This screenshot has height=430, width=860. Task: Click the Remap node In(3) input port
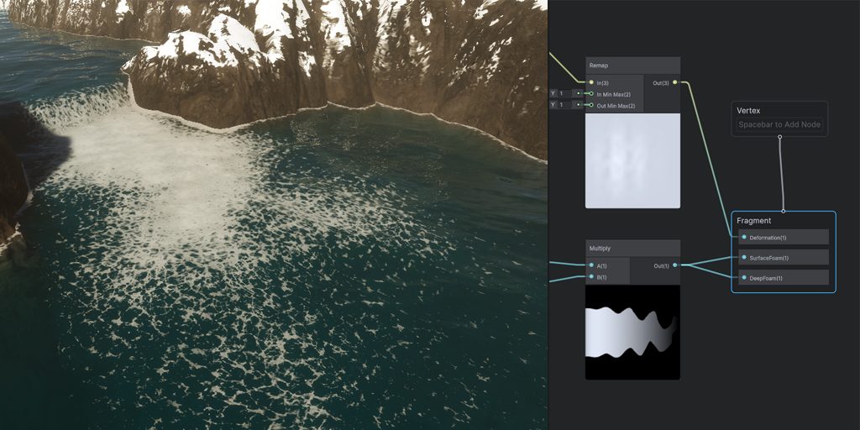point(591,82)
